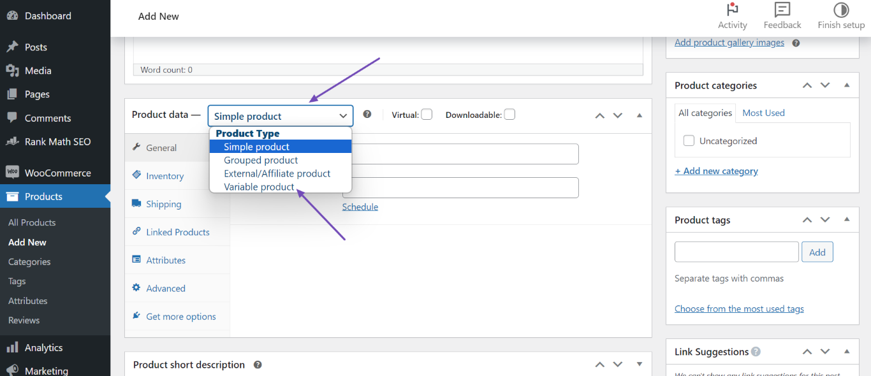Enable the Downloadable checkbox
Viewport: 871px width, 376px height.
pos(509,115)
